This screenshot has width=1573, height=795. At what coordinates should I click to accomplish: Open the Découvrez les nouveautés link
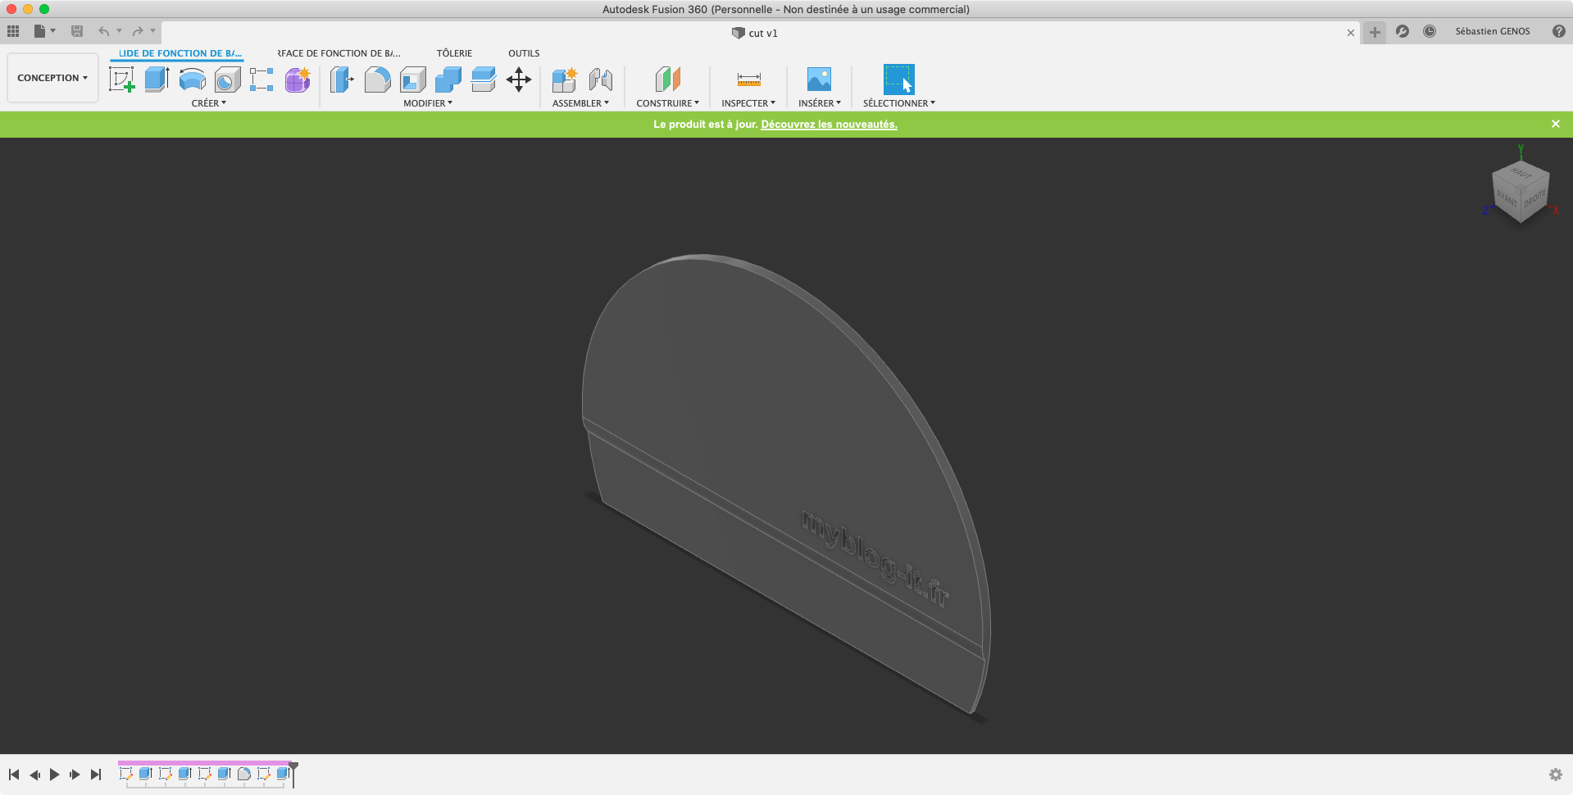[829, 125]
